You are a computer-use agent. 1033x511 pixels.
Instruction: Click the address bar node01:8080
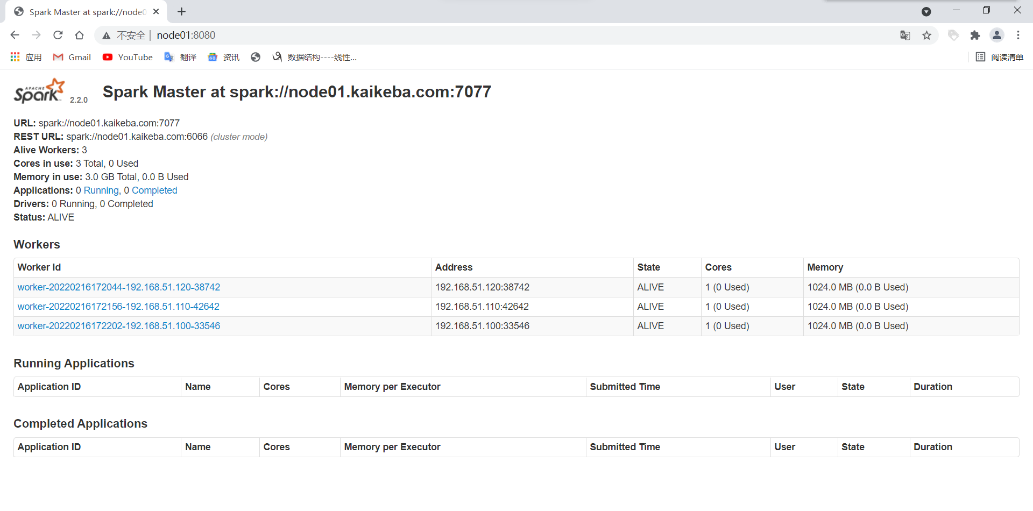pyautogui.click(x=186, y=35)
